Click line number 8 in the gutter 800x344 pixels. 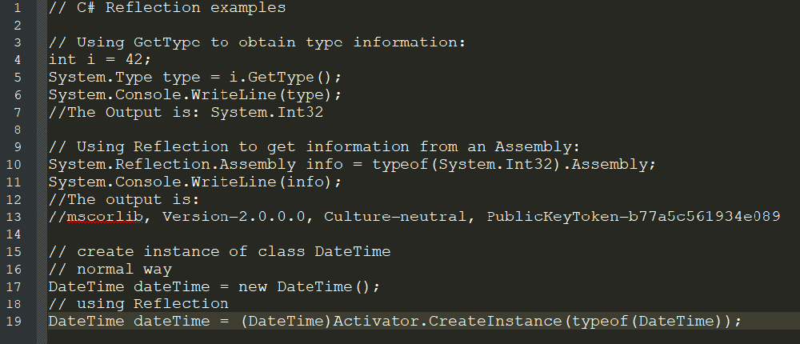pos(18,130)
